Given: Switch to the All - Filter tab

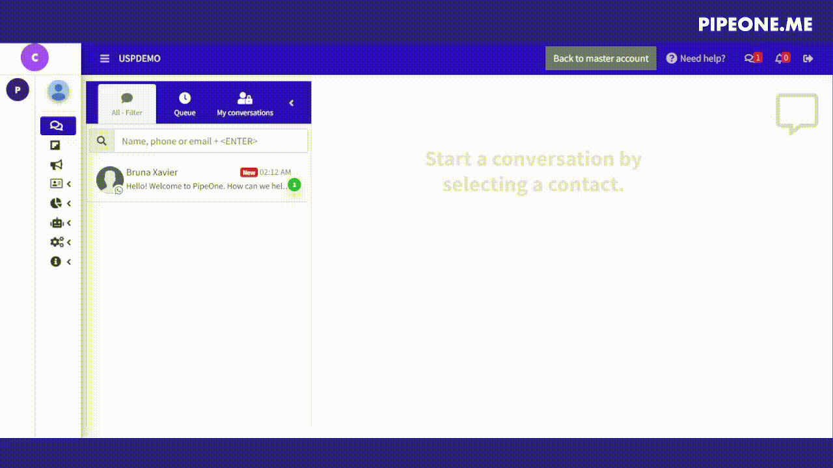Looking at the screenshot, I should 127,104.
